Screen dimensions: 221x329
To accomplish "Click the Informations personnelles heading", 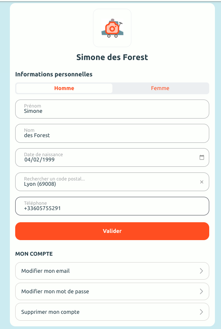I will [x=54, y=74].
